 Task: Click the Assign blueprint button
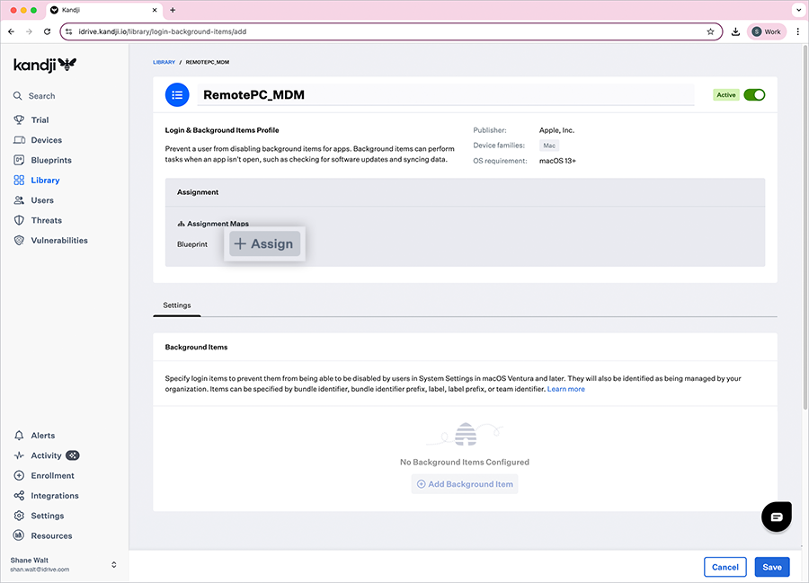click(x=263, y=243)
